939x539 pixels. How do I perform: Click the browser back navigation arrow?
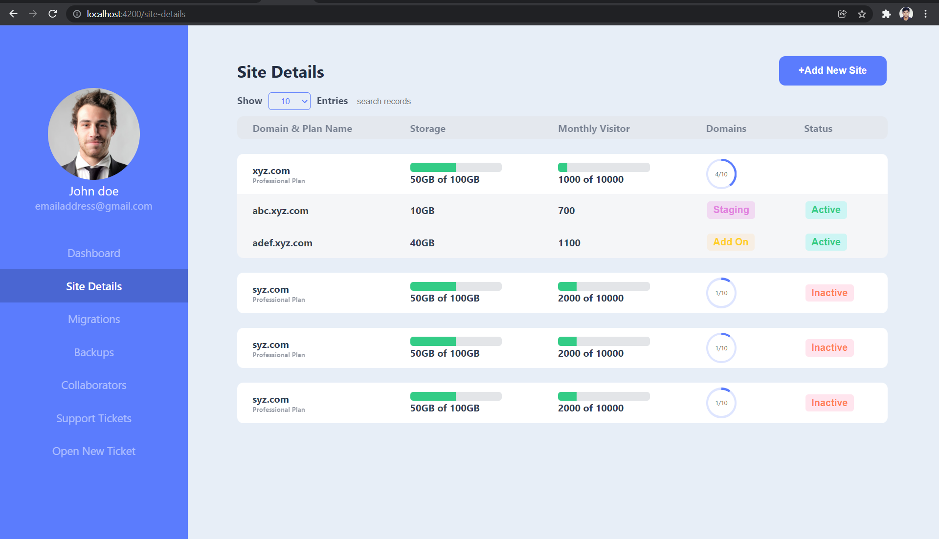pyautogui.click(x=13, y=14)
